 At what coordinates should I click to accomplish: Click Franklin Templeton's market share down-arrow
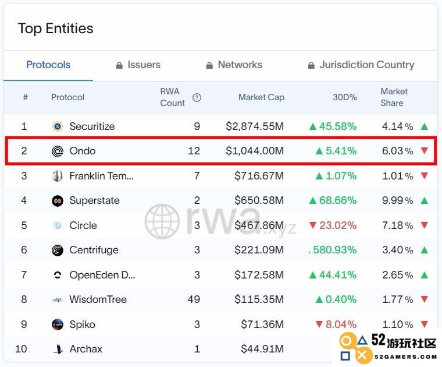coord(424,175)
